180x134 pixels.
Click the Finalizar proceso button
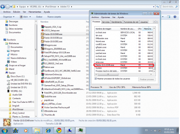[x=147, y=79]
